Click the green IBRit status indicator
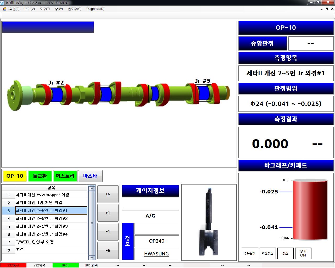Image resolution: width=335 pixels, height=268 pixels. (x=65, y=265)
